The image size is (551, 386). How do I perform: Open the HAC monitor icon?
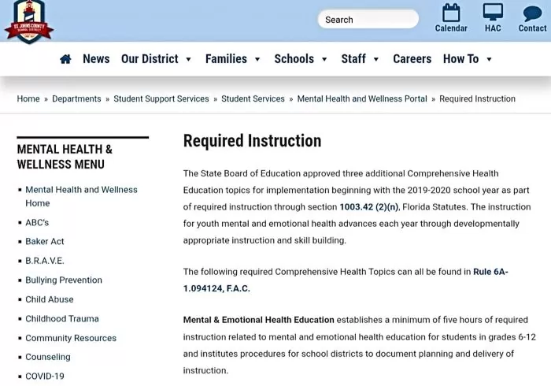(x=493, y=13)
